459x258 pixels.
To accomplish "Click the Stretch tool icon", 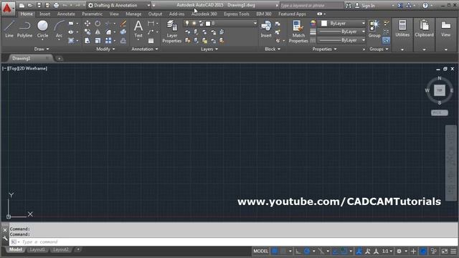I will tap(87, 41).
